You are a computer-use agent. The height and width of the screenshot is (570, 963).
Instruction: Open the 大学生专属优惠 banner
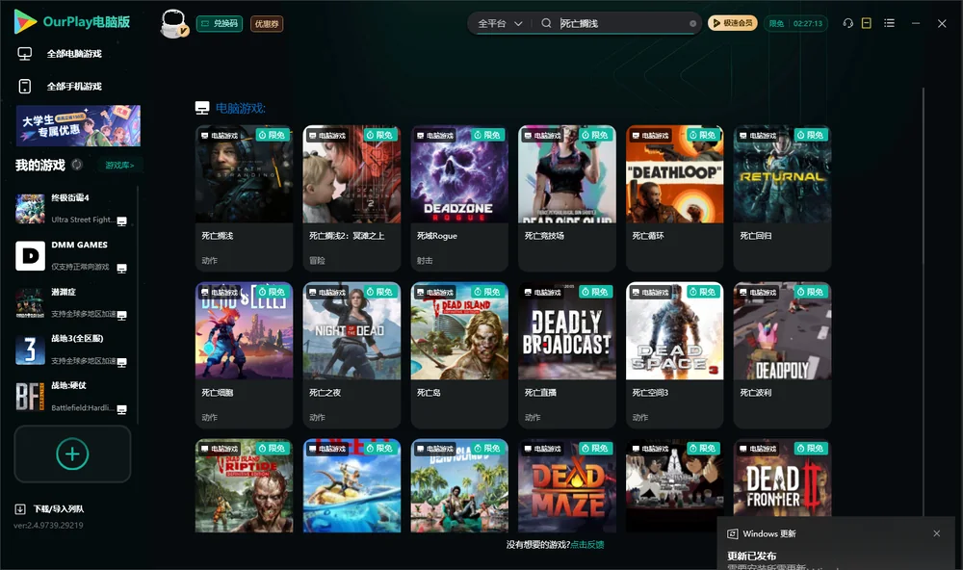(78, 125)
